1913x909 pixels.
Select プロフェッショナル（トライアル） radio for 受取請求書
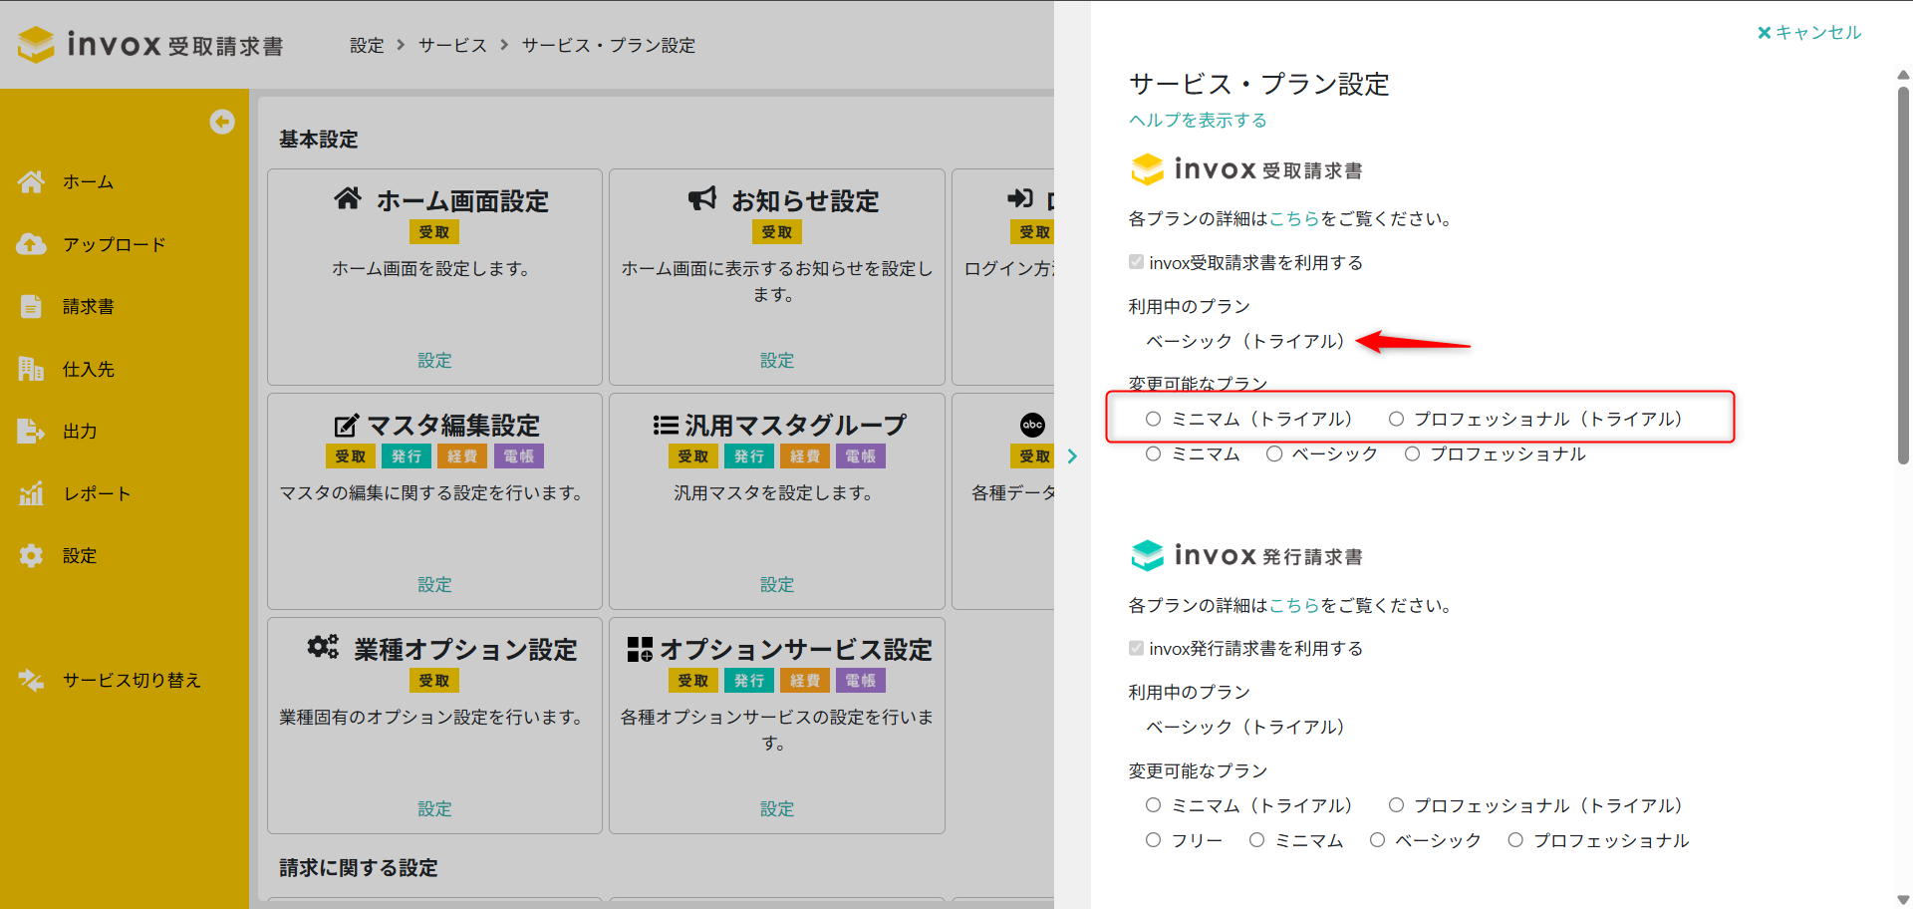pos(1396,420)
